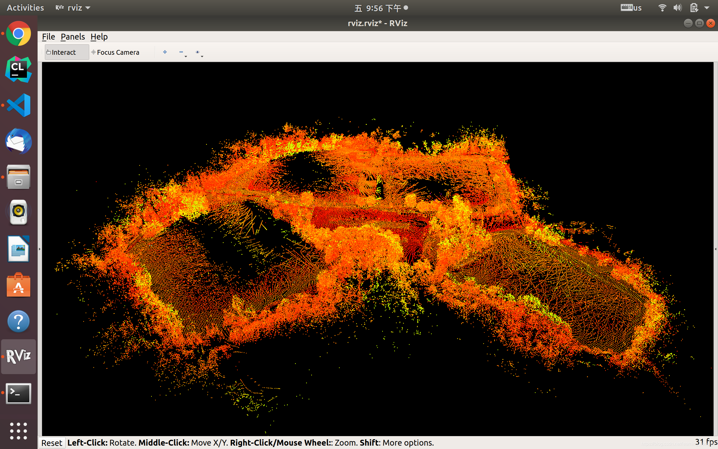This screenshot has height=449, width=718.
Task: Expand the collapsed left panel handle
Action: pyautogui.click(x=40, y=249)
